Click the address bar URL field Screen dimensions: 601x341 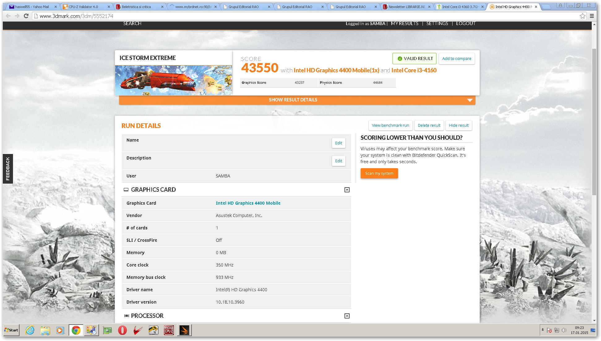(306, 16)
